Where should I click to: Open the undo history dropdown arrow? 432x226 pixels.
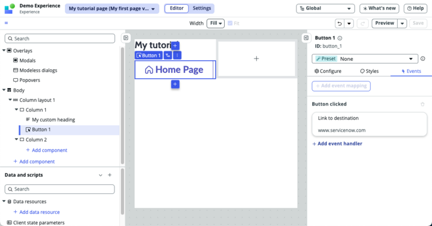click(x=349, y=24)
